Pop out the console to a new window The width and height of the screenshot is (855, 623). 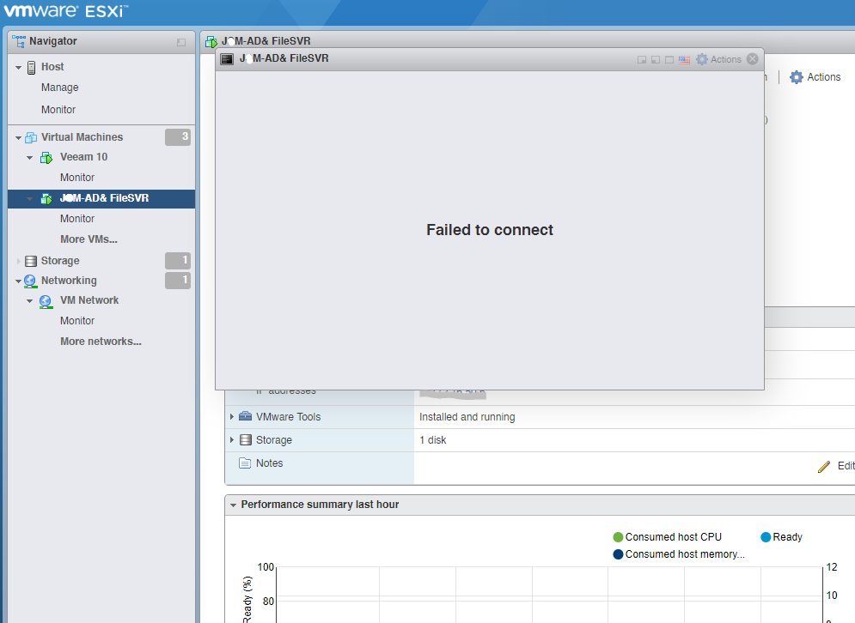641,59
